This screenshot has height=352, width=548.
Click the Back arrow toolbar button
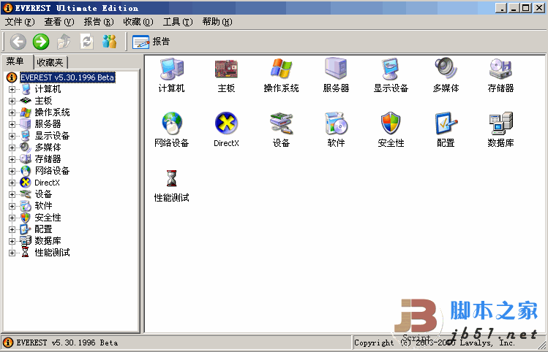(x=18, y=42)
